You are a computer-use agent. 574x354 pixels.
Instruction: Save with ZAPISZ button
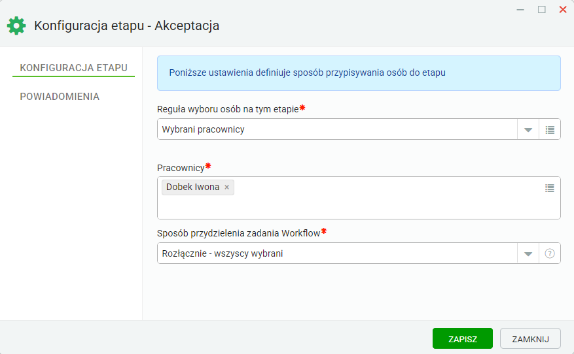pyautogui.click(x=462, y=339)
